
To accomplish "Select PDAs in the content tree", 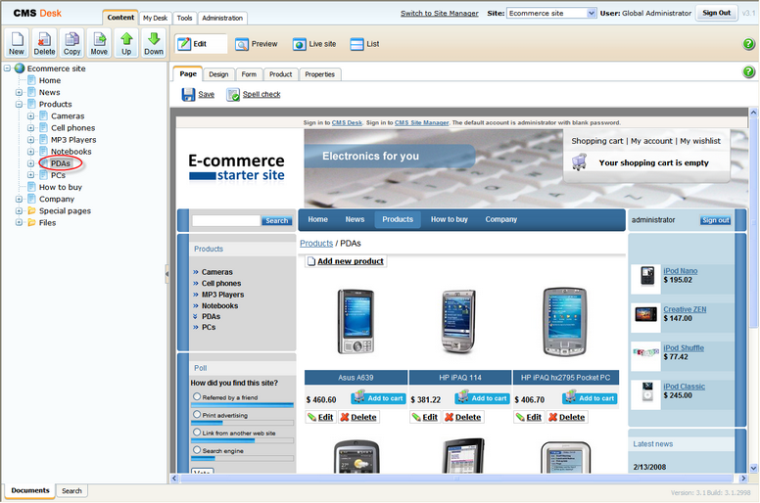I will [61, 163].
